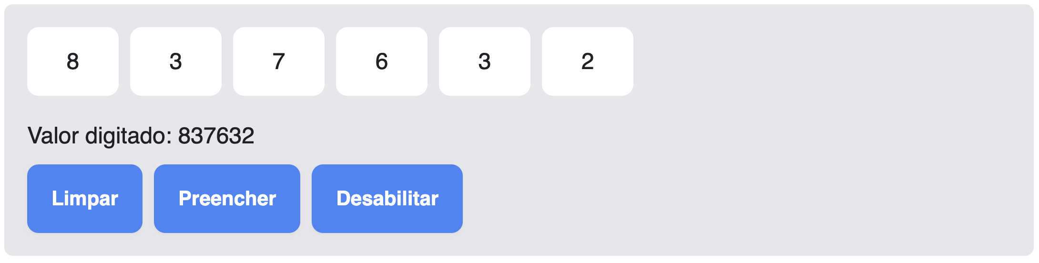Select the fifth digit box showing 3
Screen dimensions: 1039x263
[485, 61]
